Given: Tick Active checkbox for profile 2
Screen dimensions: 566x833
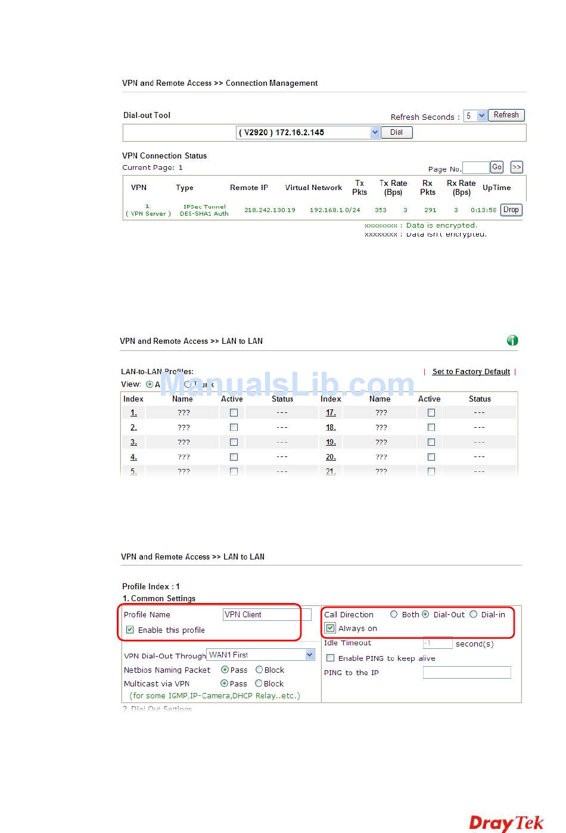Looking at the screenshot, I should 234,427.
